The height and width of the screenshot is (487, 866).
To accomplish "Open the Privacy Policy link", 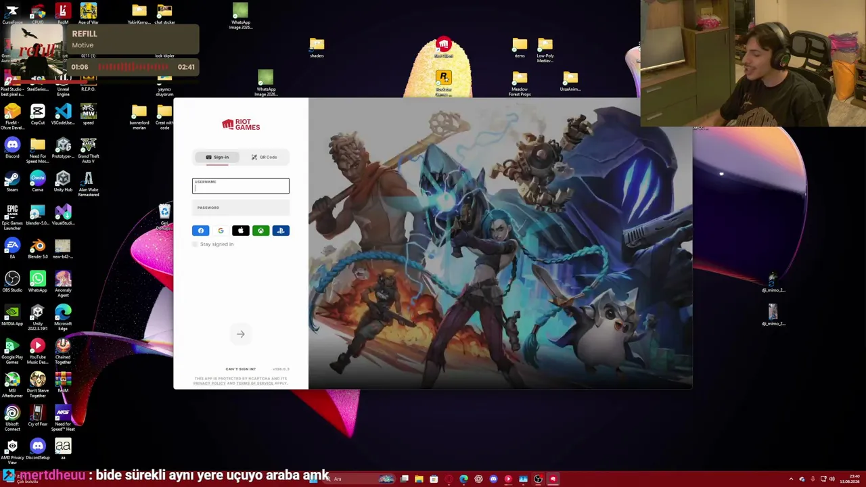I will click(209, 384).
